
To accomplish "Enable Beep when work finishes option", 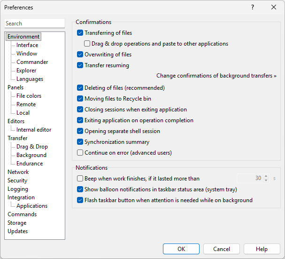I will pyautogui.click(x=80, y=179).
